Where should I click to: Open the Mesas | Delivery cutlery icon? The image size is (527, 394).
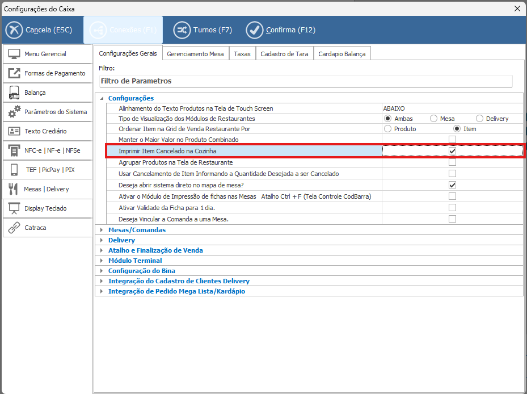(x=14, y=189)
